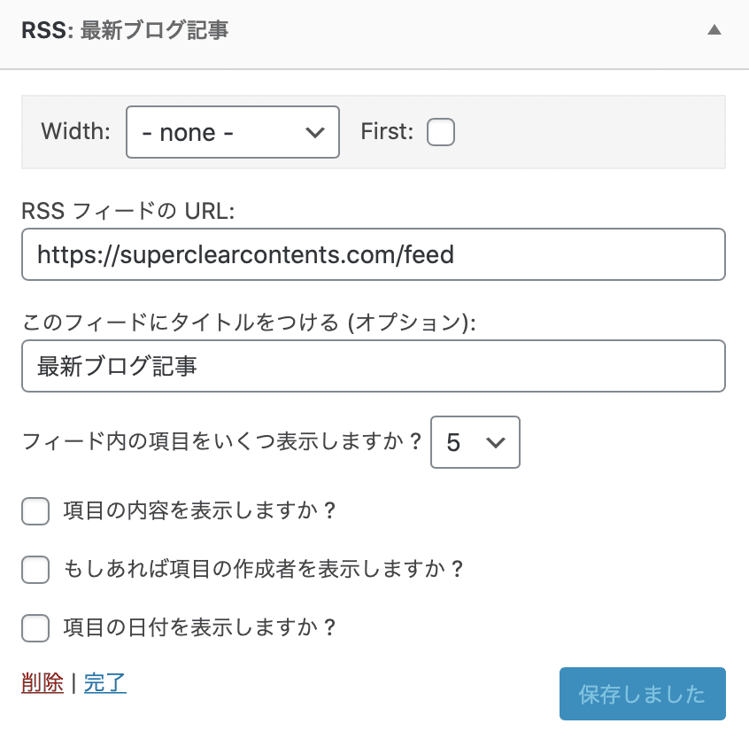This screenshot has height=739, width=749.
Task: Click inside the RSS feed URL input field
Action: coord(372,254)
